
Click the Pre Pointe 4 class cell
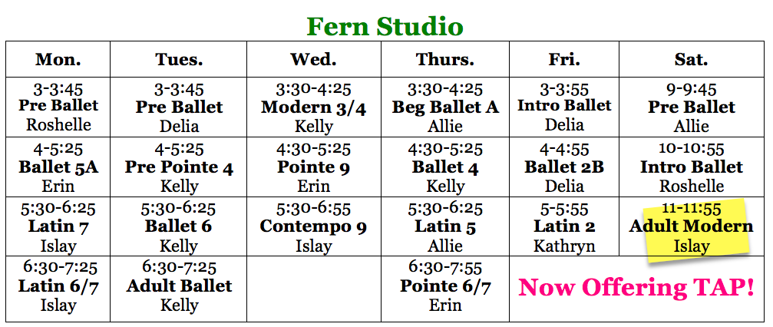point(179,167)
